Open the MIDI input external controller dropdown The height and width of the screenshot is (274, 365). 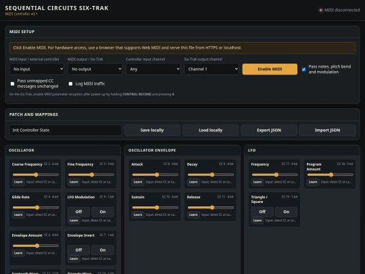36,69
